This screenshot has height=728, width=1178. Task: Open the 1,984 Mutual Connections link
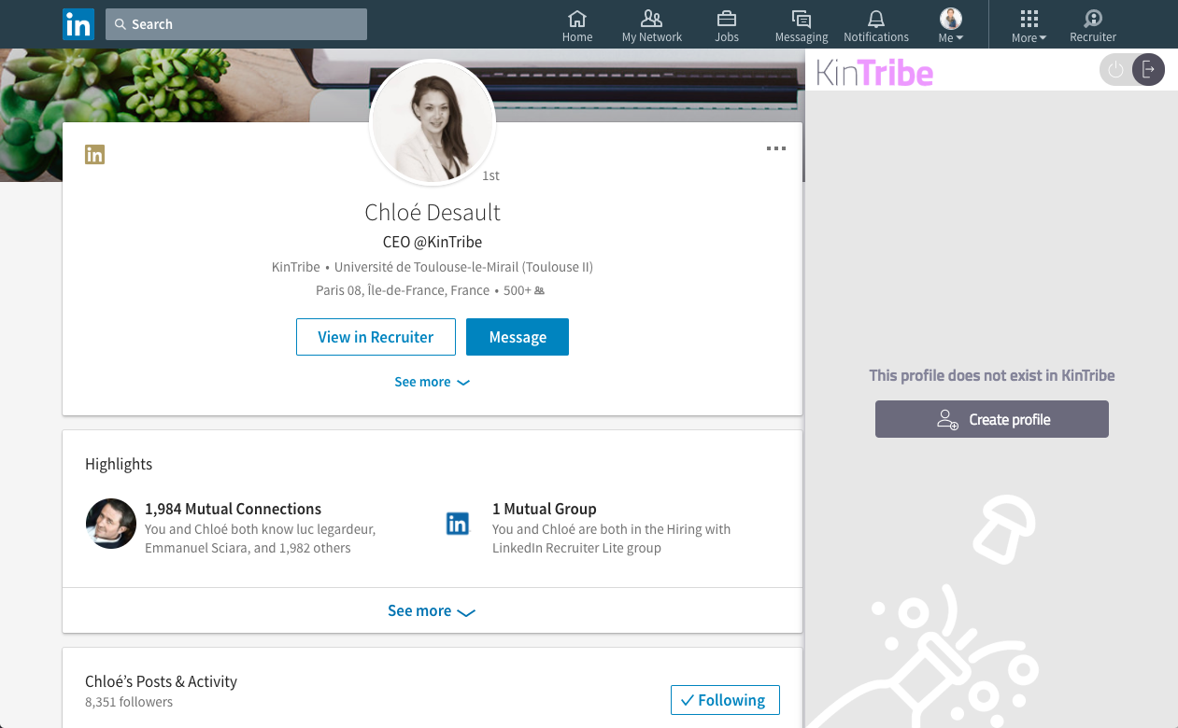(233, 509)
